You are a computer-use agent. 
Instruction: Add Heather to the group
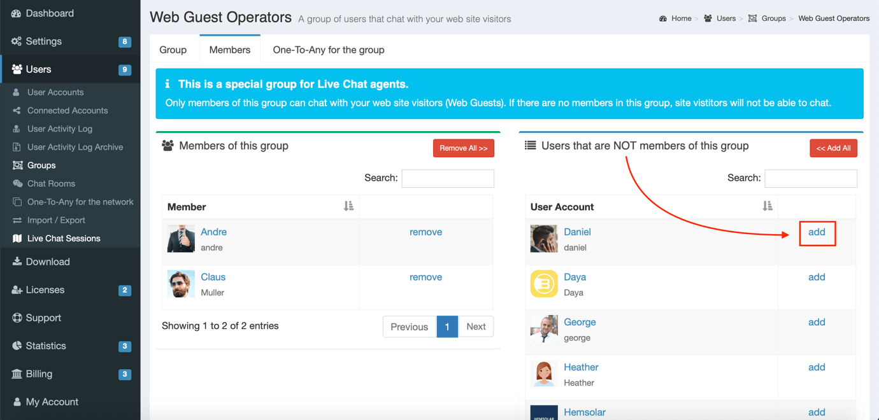(x=817, y=367)
